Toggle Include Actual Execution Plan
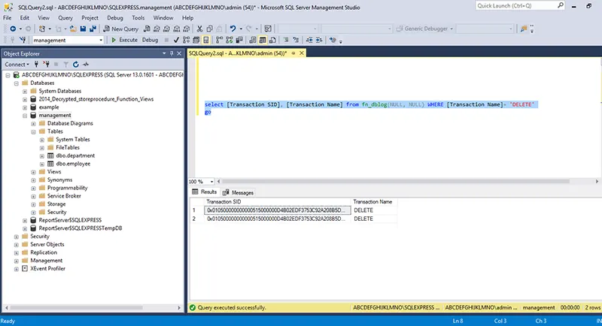This screenshot has height=326, width=602. (219, 40)
